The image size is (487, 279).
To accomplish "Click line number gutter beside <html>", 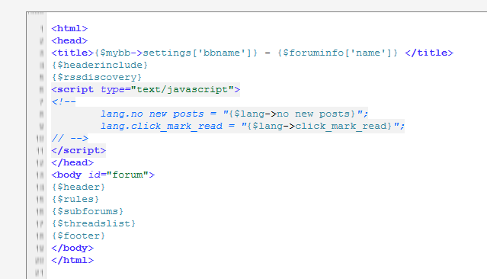I will click(42, 29).
